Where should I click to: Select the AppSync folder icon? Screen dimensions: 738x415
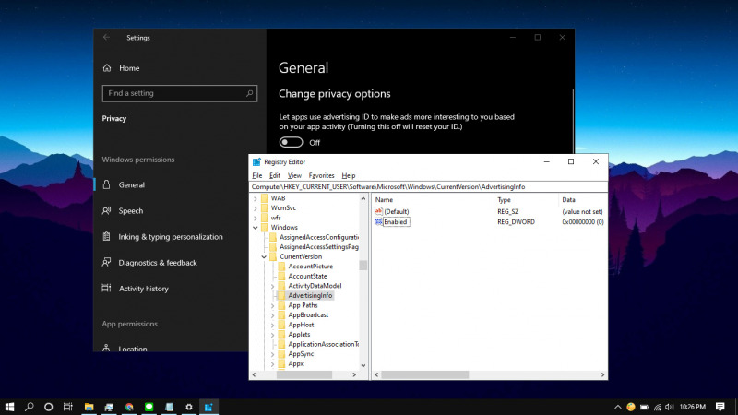click(x=281, y=354)
